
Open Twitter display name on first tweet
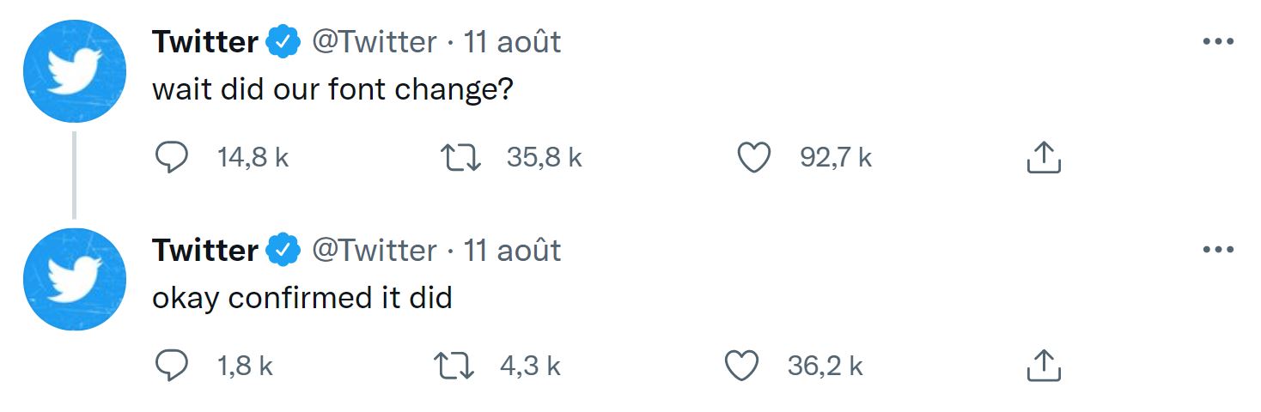pyautogui.click(x=205, y=41)
